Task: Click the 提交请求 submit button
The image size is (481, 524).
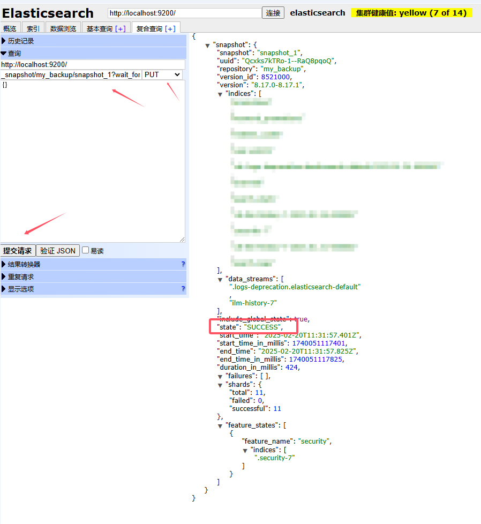Action: coord(18,251)
